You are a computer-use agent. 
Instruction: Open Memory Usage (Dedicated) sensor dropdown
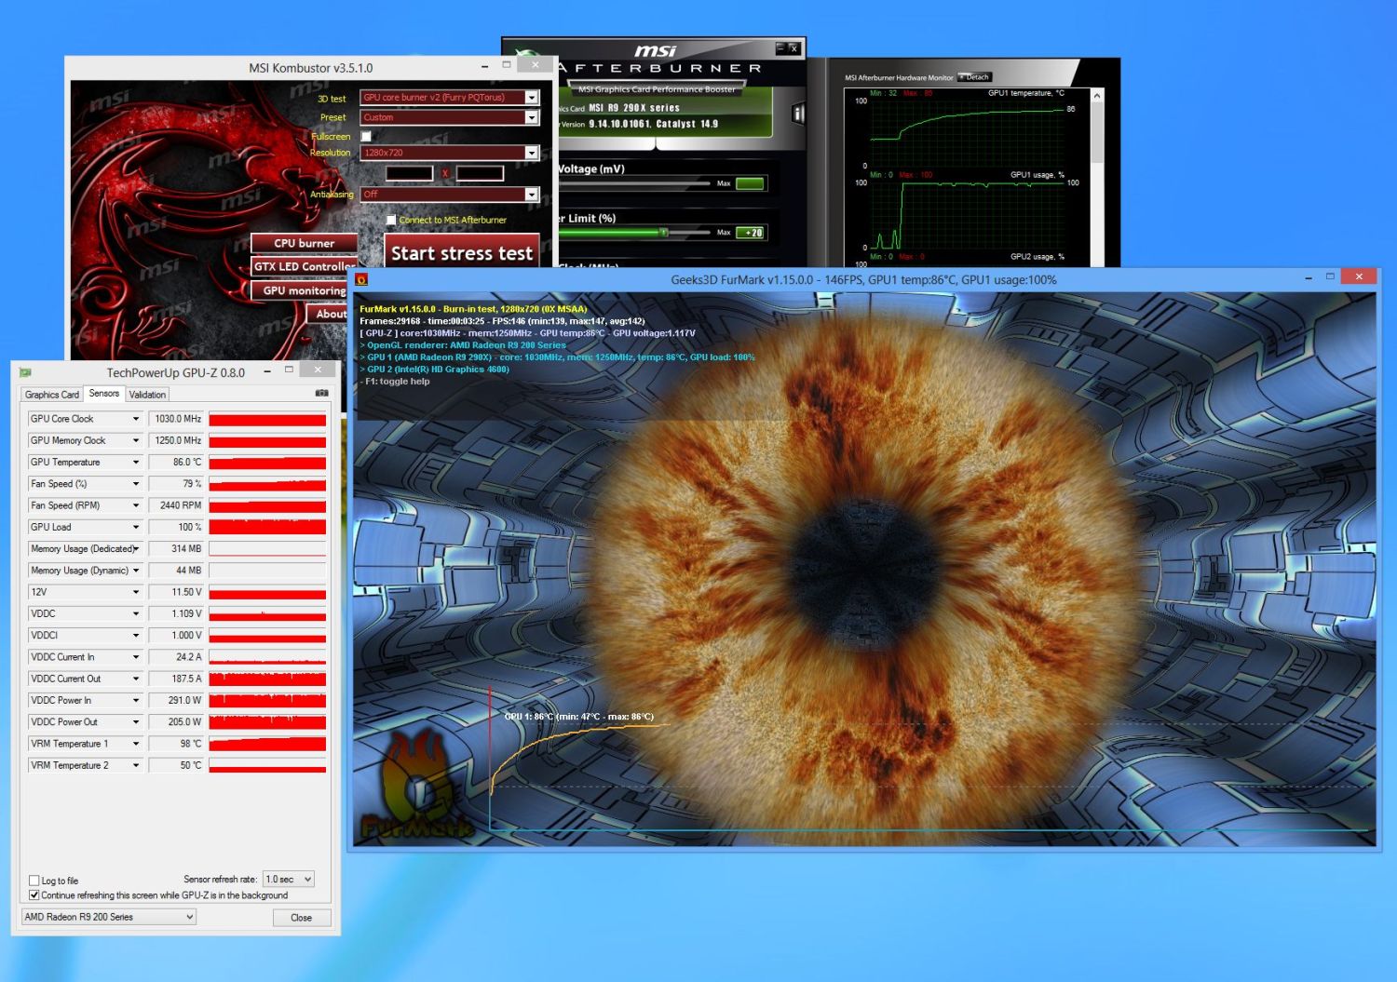[x=136, y=548]
